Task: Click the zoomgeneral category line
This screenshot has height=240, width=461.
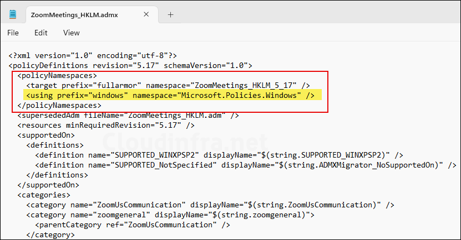Action: tap(170, 215)
